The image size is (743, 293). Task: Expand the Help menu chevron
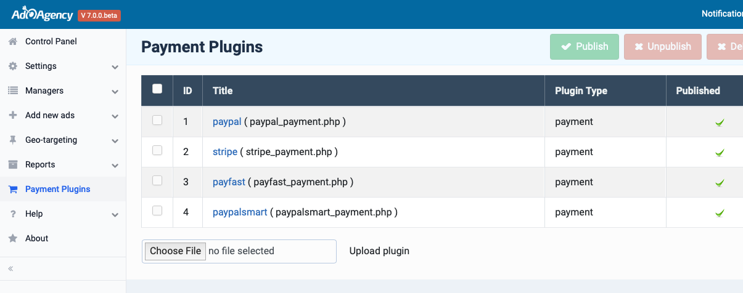115,214
